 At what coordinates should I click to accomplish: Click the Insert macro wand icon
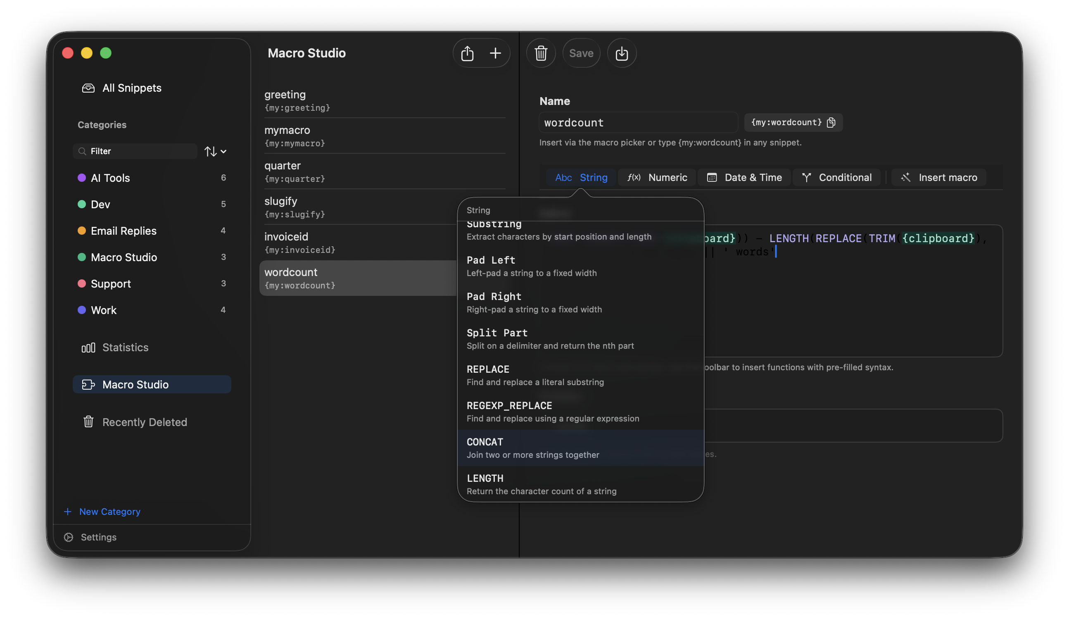click(905, 177)
